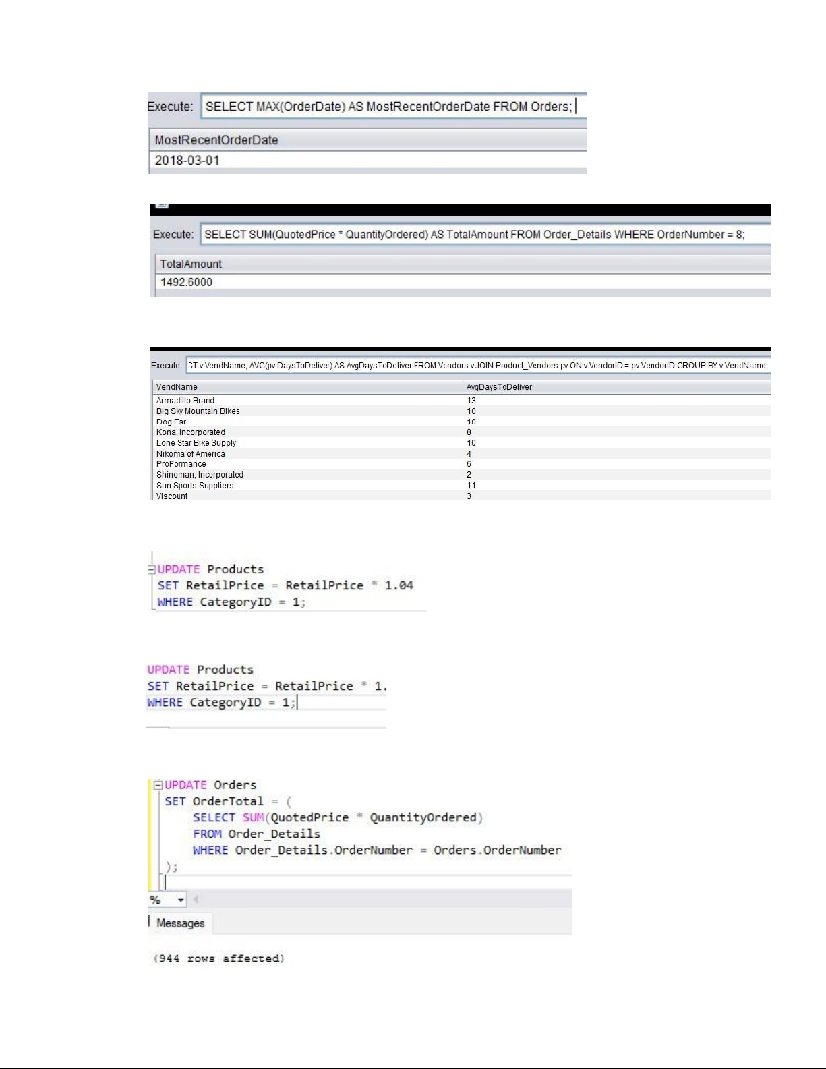Viewport: 826px width, 1069px height.
Task: Select the MostRecentOrderDate column header
Action: 367,140
